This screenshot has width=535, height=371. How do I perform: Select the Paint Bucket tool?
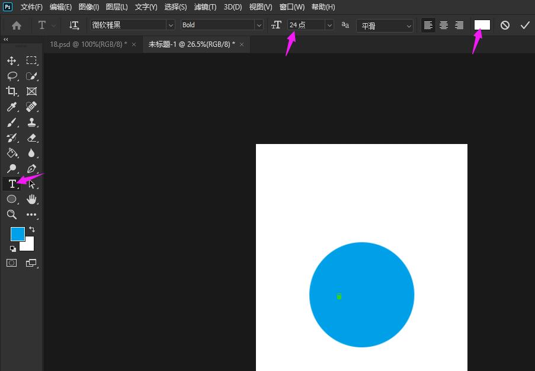coord(12,153)
